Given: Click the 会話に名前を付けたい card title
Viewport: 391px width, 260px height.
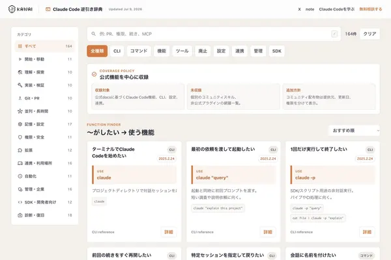Looking at the screenshot, I should pos(313,255).
